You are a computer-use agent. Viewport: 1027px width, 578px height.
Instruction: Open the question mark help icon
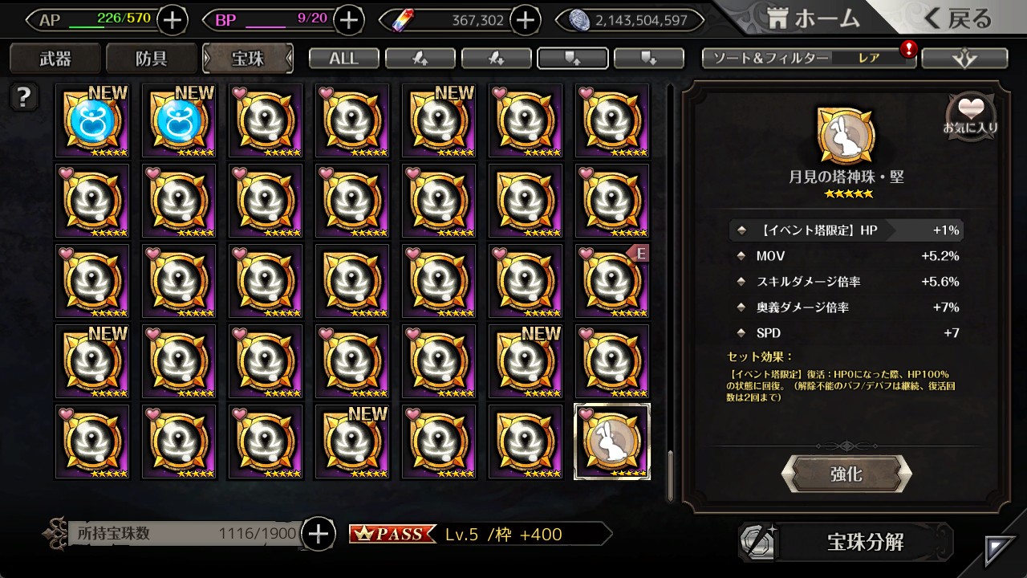coord(24,97)
